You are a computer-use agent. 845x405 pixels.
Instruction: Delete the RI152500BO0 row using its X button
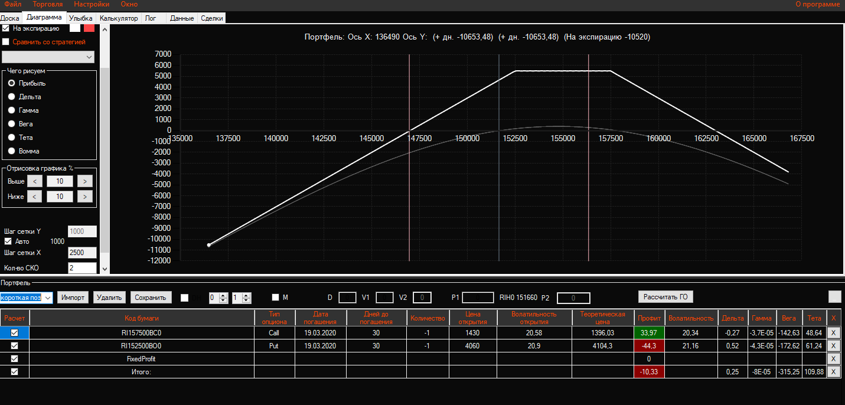[x=834, y=346]
